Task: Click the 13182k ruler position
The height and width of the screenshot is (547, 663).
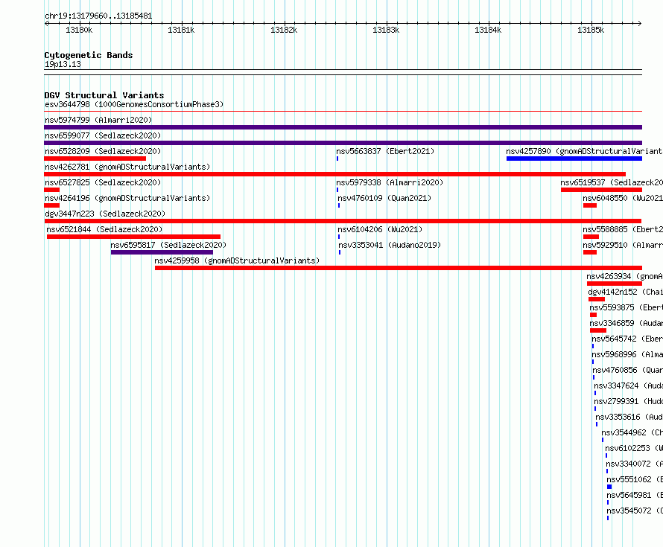Action: pos(284,30)
